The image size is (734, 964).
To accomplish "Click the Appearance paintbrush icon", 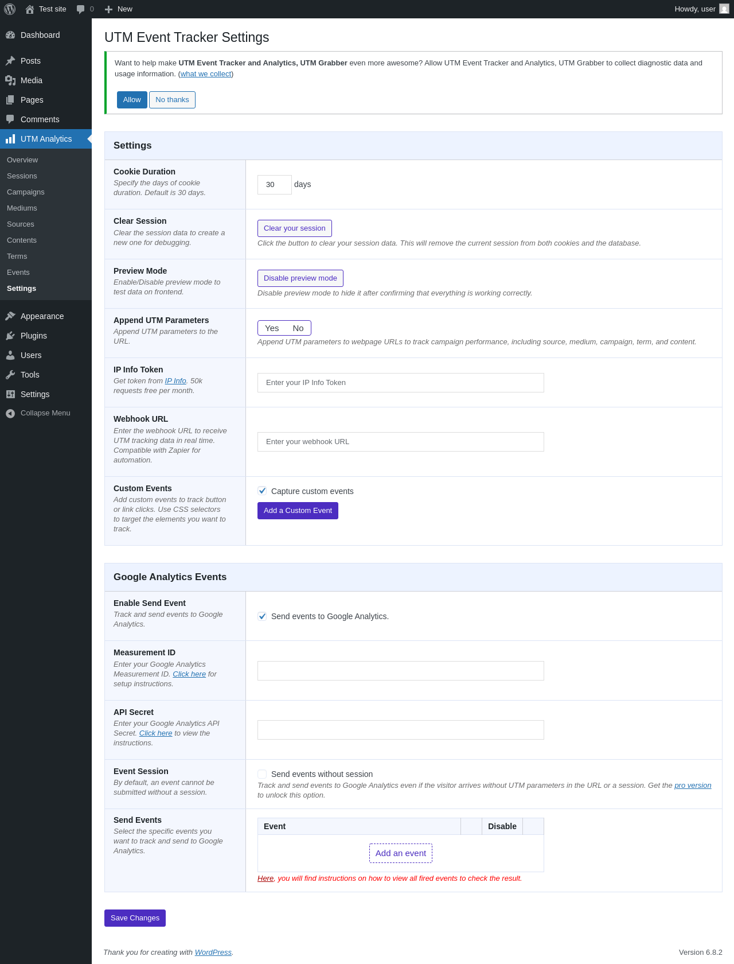I will [x=10, y=316].
